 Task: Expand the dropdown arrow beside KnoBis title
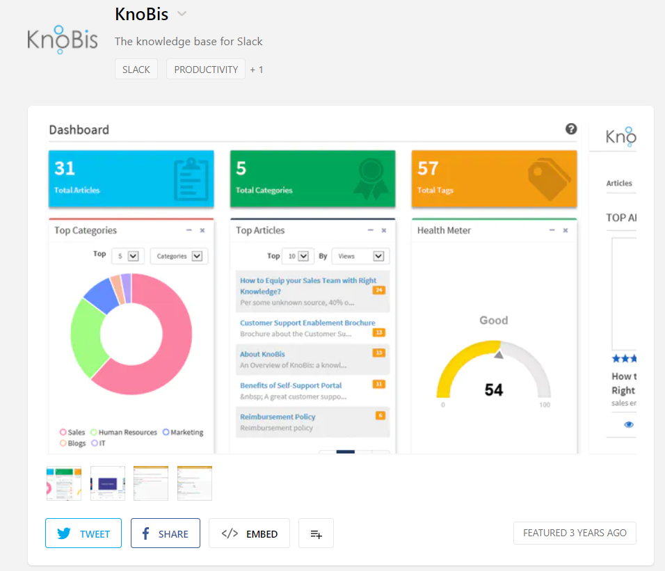pyautogui.click(x=182, y=14)
